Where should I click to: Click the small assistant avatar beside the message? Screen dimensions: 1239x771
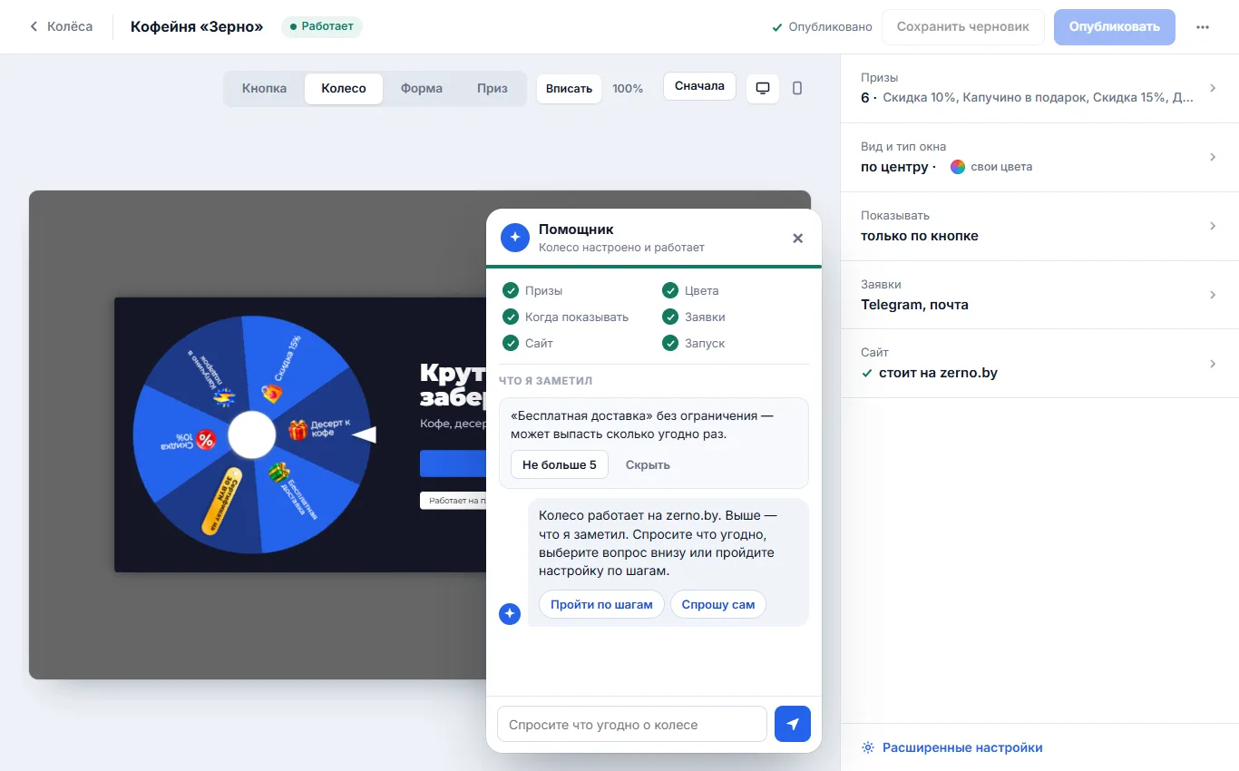[510, 614]
